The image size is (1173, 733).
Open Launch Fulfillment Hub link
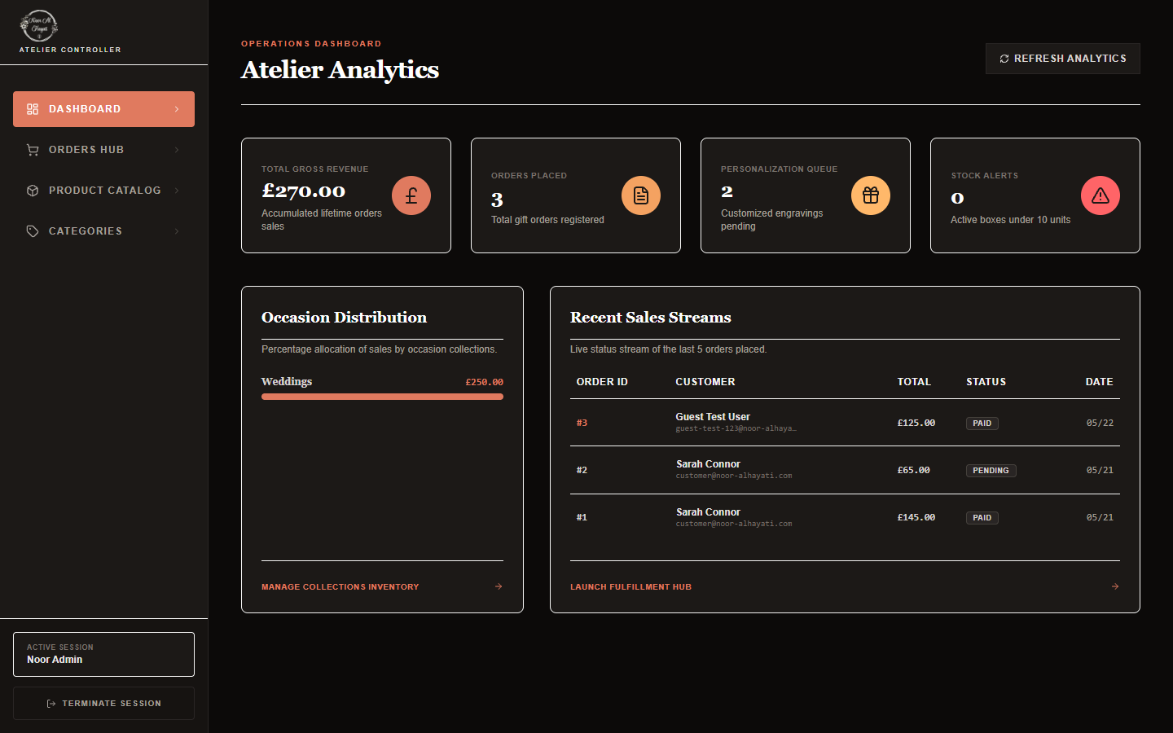coord(845,586)
